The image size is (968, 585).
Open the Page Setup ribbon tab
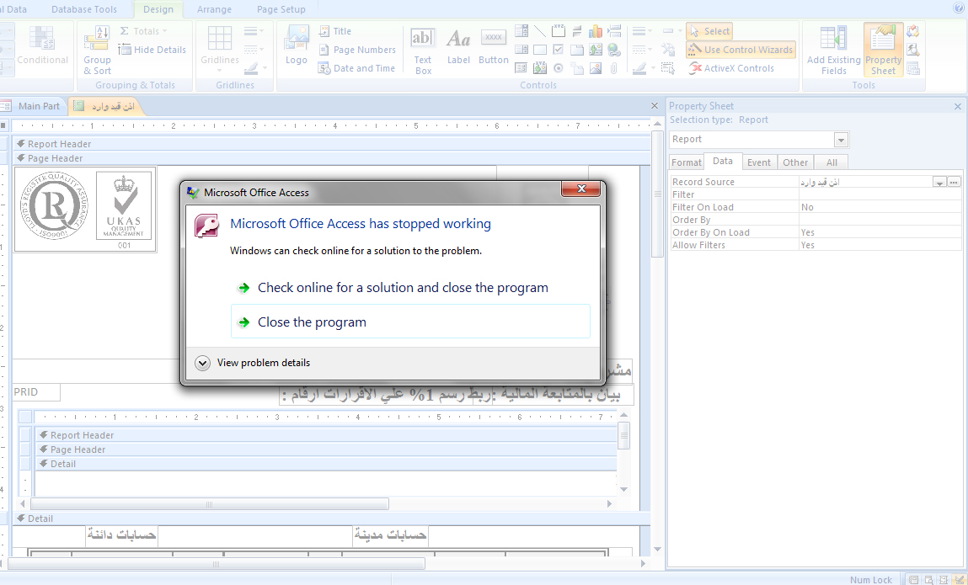(281, 9)
